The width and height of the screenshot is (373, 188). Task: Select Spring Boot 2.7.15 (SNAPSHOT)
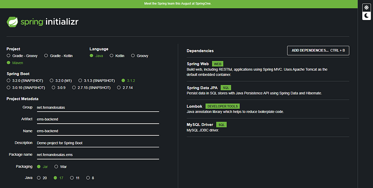pyautogui.click(x=91, y=88)
